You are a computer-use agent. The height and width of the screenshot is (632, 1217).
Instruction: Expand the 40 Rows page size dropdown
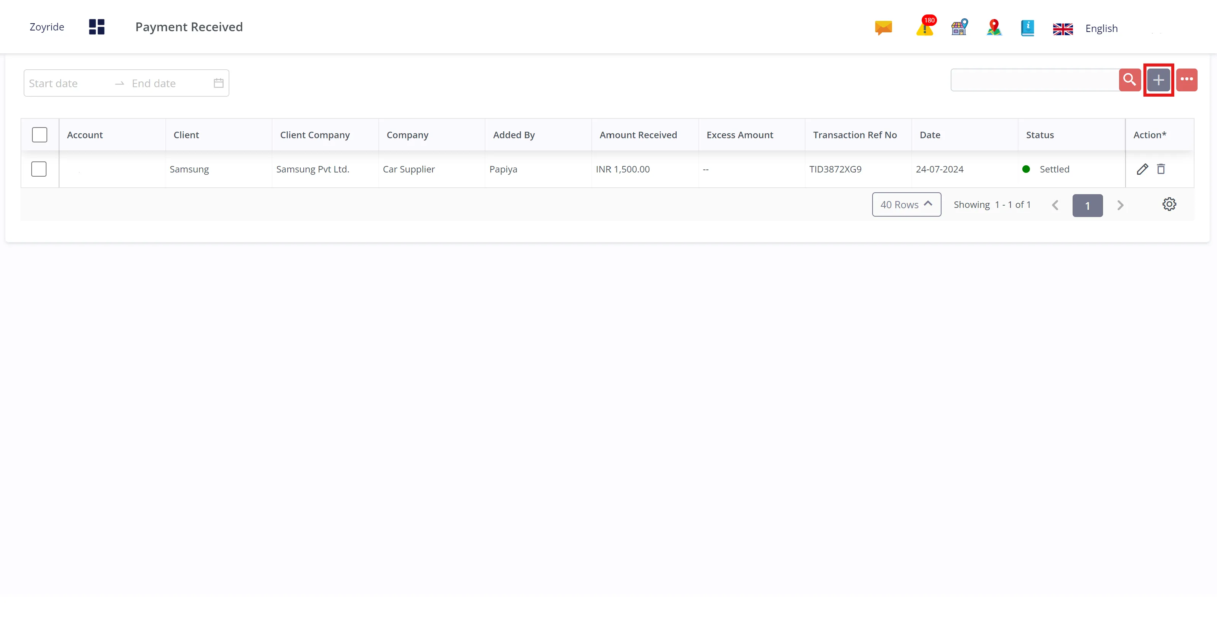906,204
